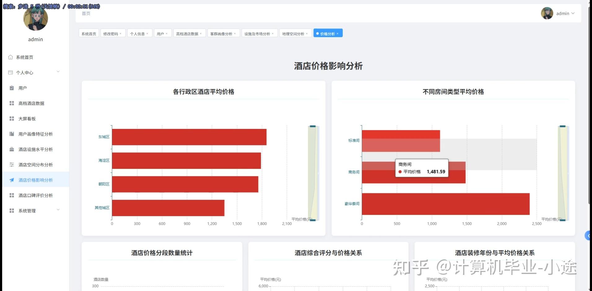The image size is (592, 291).
Task: Open 酒店口碑评价分析 via its icon
Action: (x=11, y=195)
